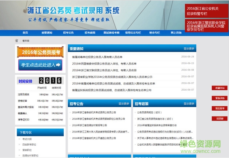Click the 现在报考 side button
The width and height of the screenshot is (229, 158).
tap(220, 108)
